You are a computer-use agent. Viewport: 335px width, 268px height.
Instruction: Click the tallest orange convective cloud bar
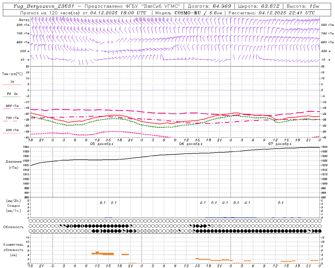click(97, 253)
